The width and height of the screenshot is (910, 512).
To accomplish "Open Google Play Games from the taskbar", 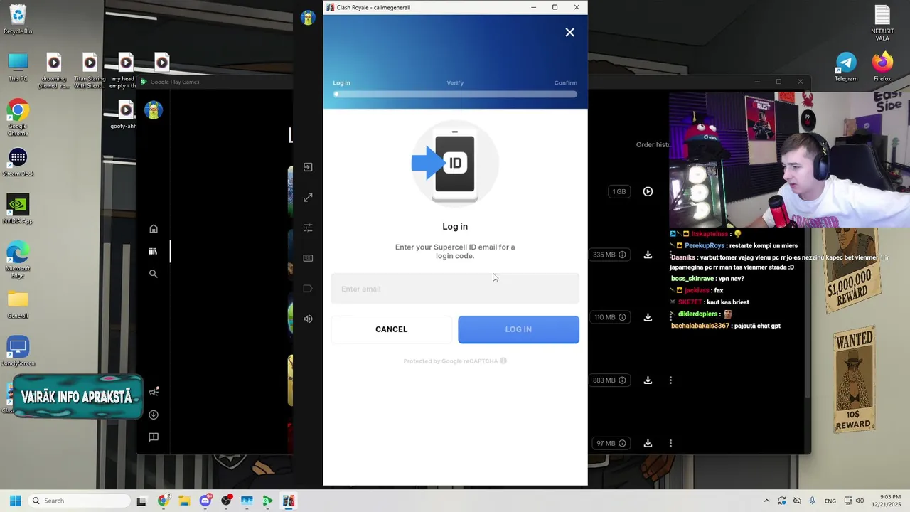I will click(267, 501).
